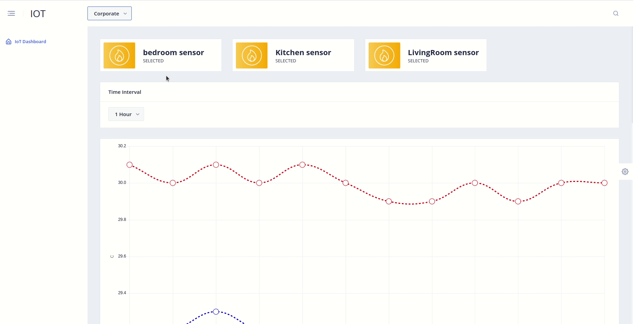This screenshot has width=633, height=324.
Task: Click the IOT logo title
Action: point(38,14)
